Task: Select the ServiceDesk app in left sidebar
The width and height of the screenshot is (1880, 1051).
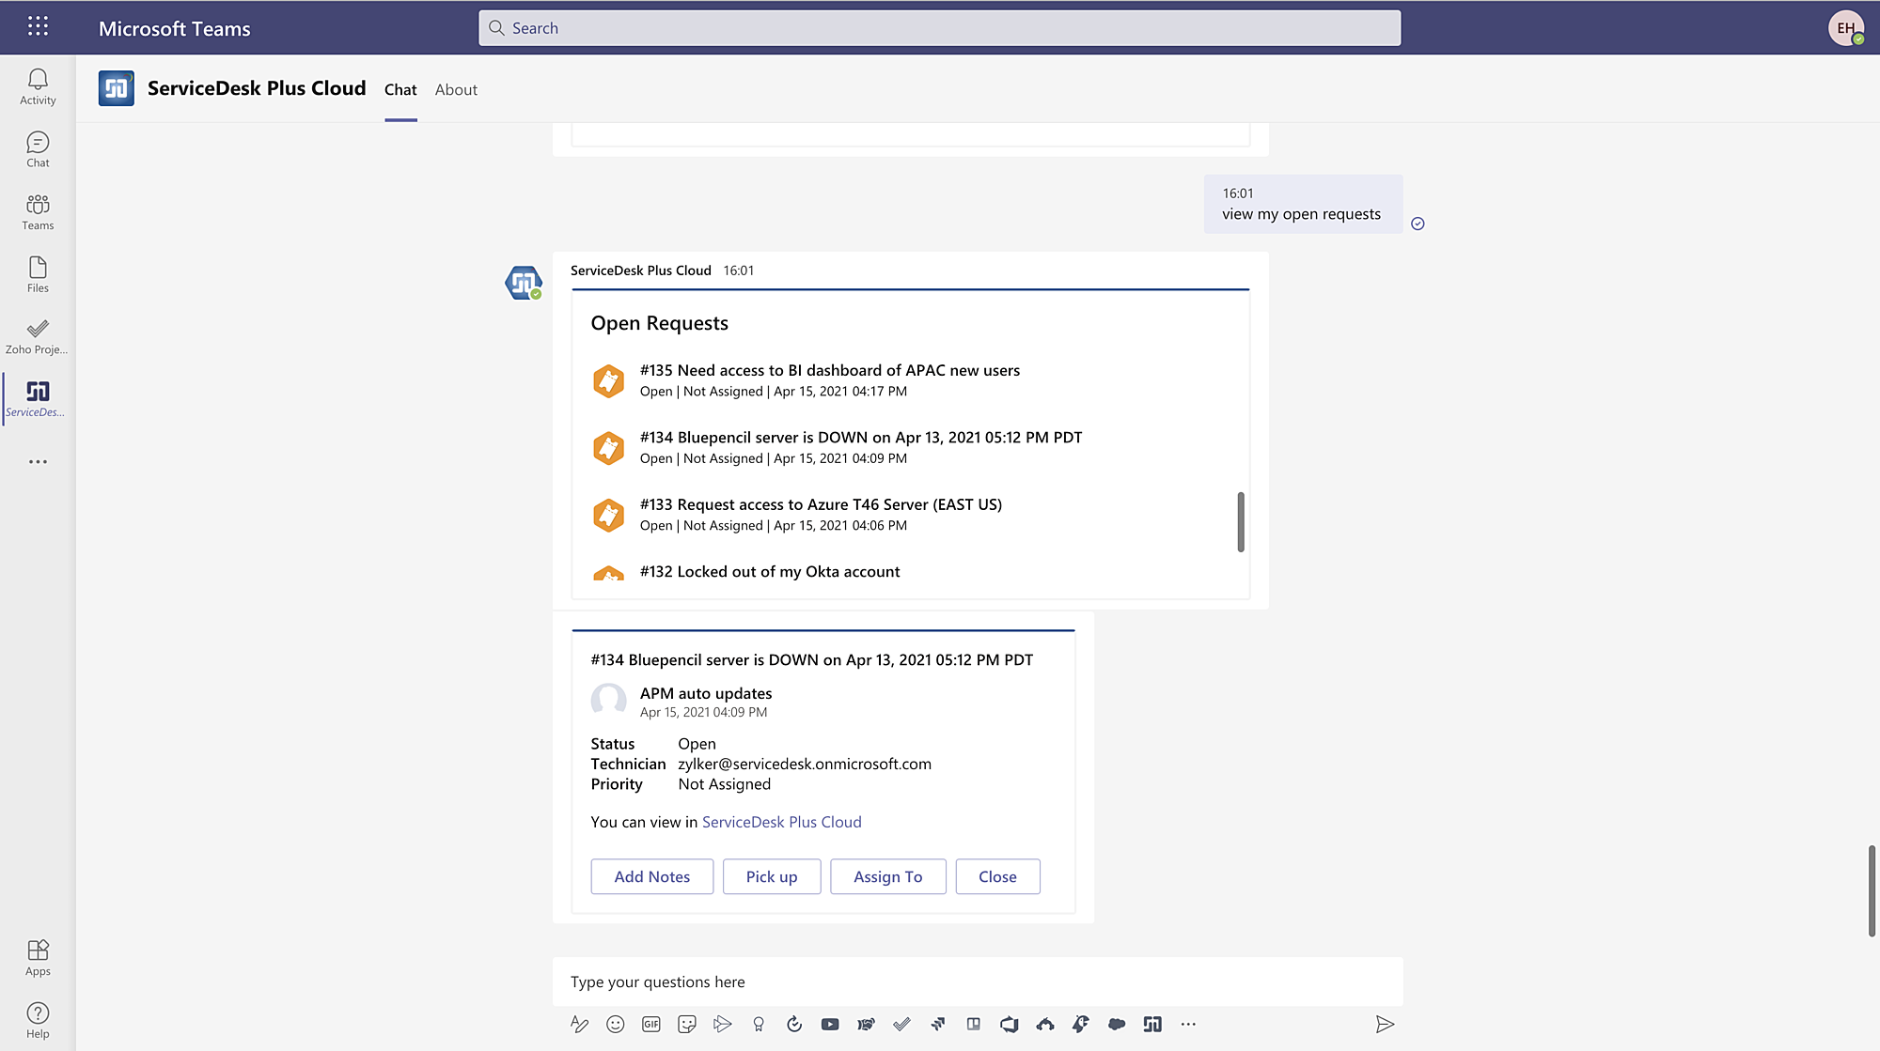Action: click(x=38, y=399)
